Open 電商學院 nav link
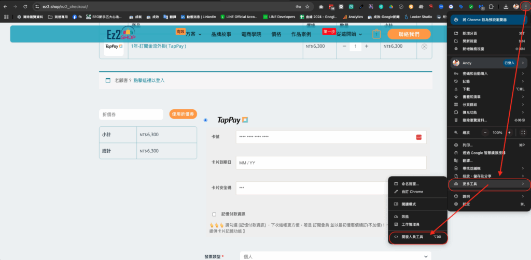 coord(251,34)
